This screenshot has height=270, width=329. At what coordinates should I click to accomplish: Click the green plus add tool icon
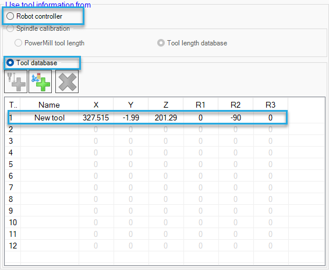tap(40, 81)
